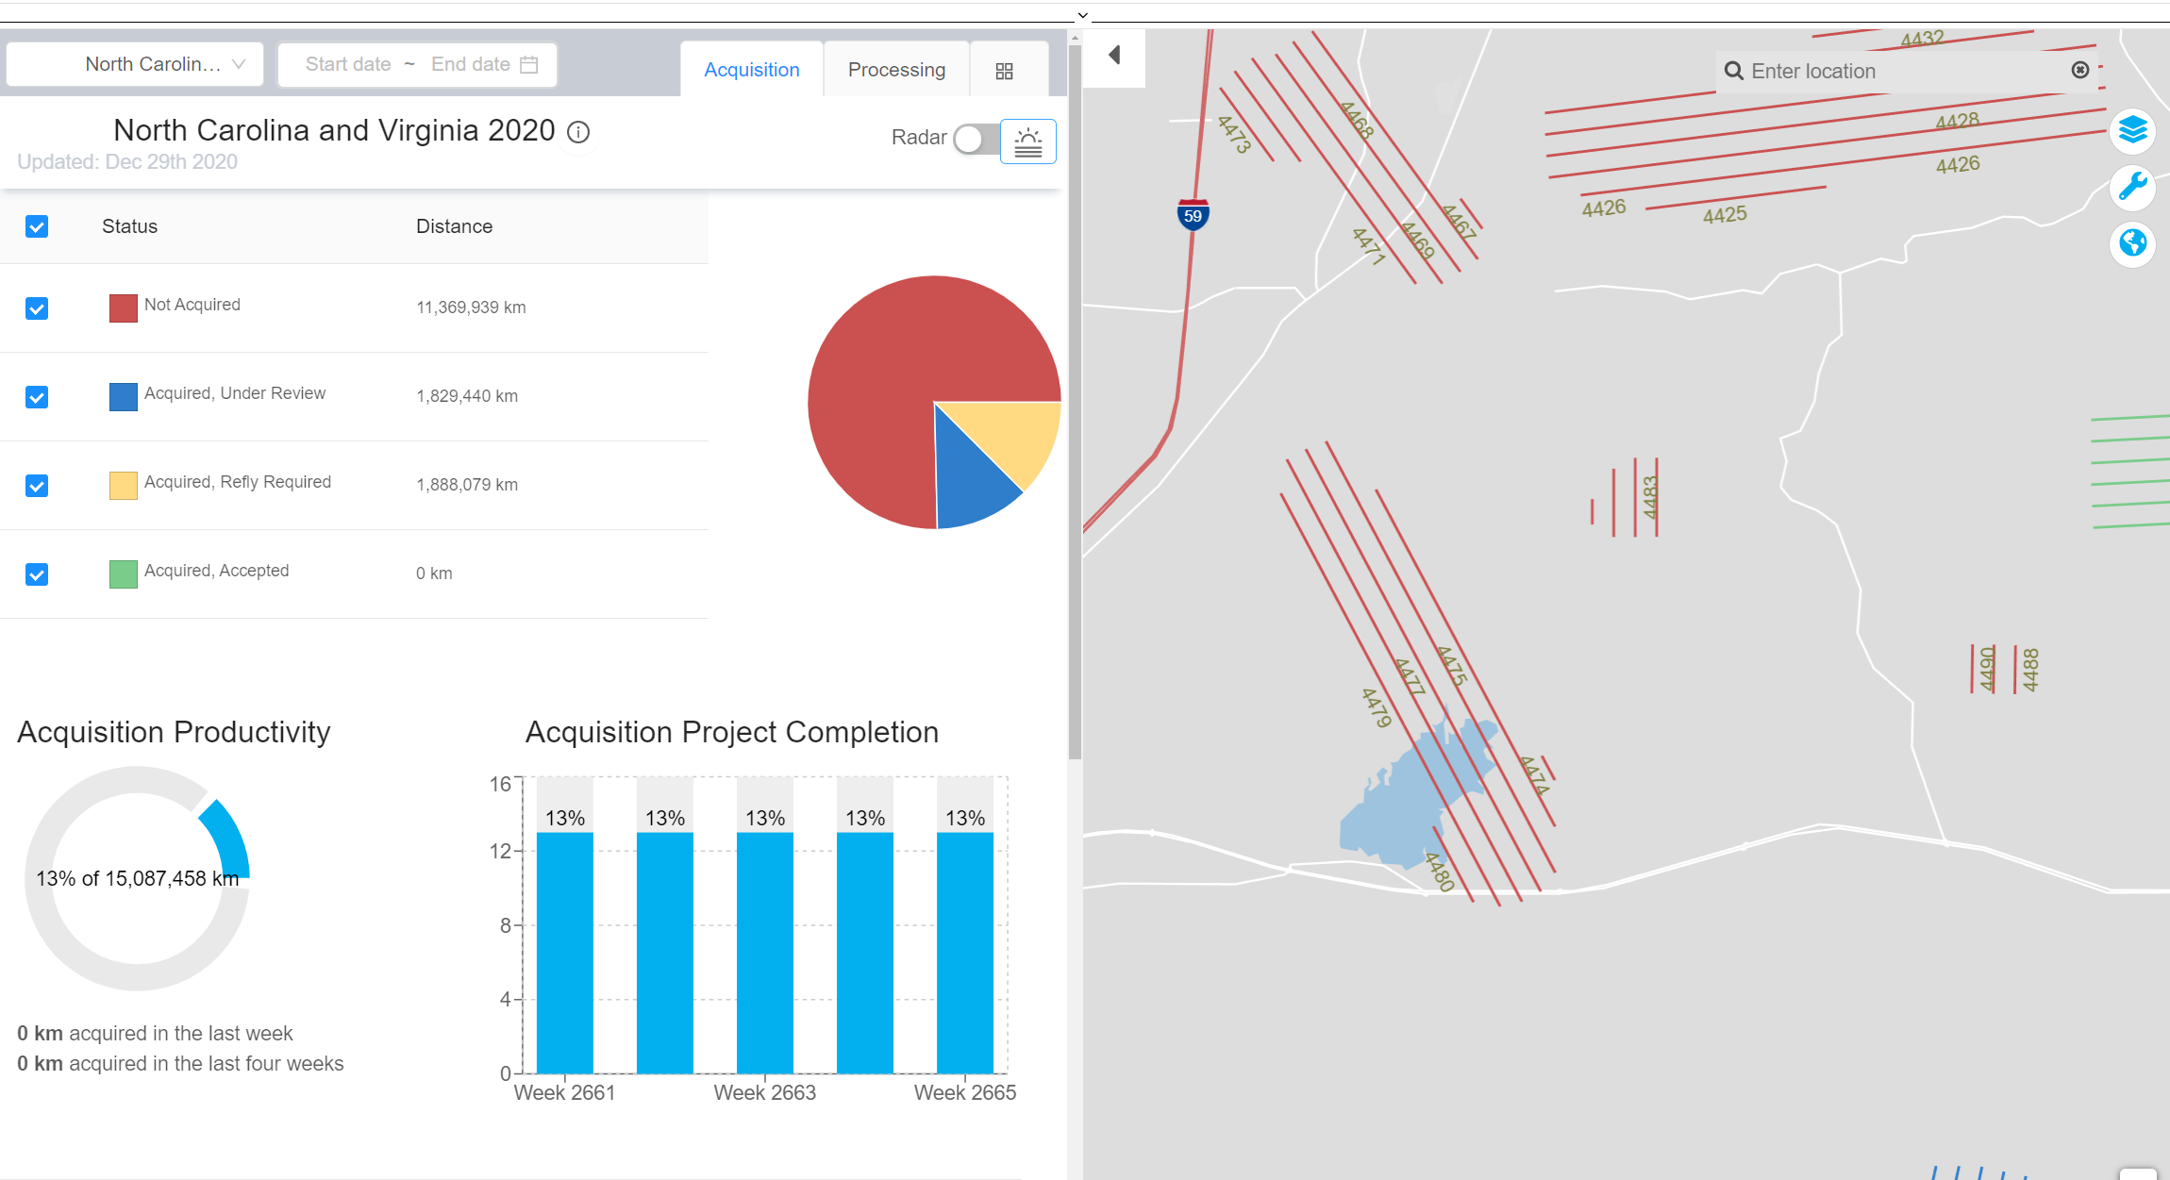This screenshot has height=1180, width=2170.
Task: Click the daylight sunrise icon button
Action: [1027, 141]
